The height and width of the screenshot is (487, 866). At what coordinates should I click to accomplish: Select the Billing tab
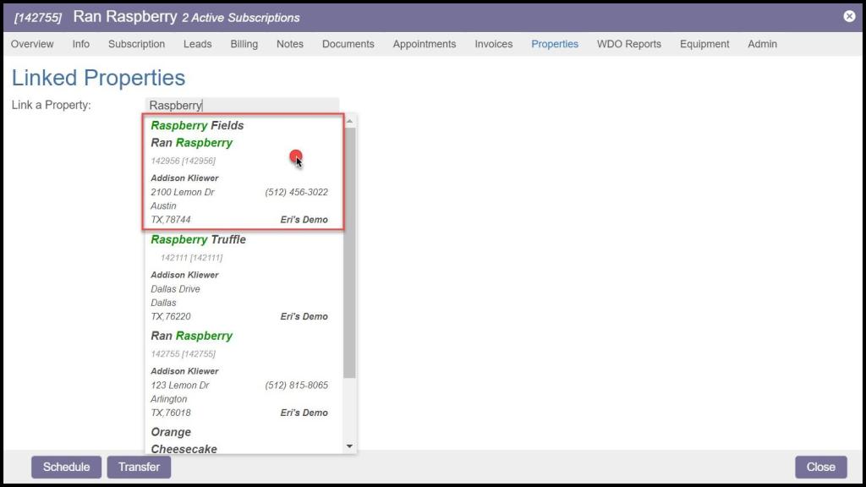[x=244, y=44]
